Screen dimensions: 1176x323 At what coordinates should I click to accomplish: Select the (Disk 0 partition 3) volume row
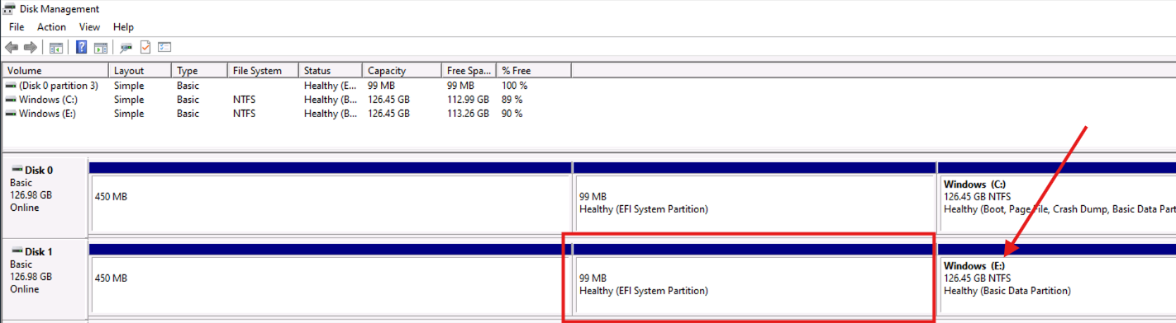286,86
